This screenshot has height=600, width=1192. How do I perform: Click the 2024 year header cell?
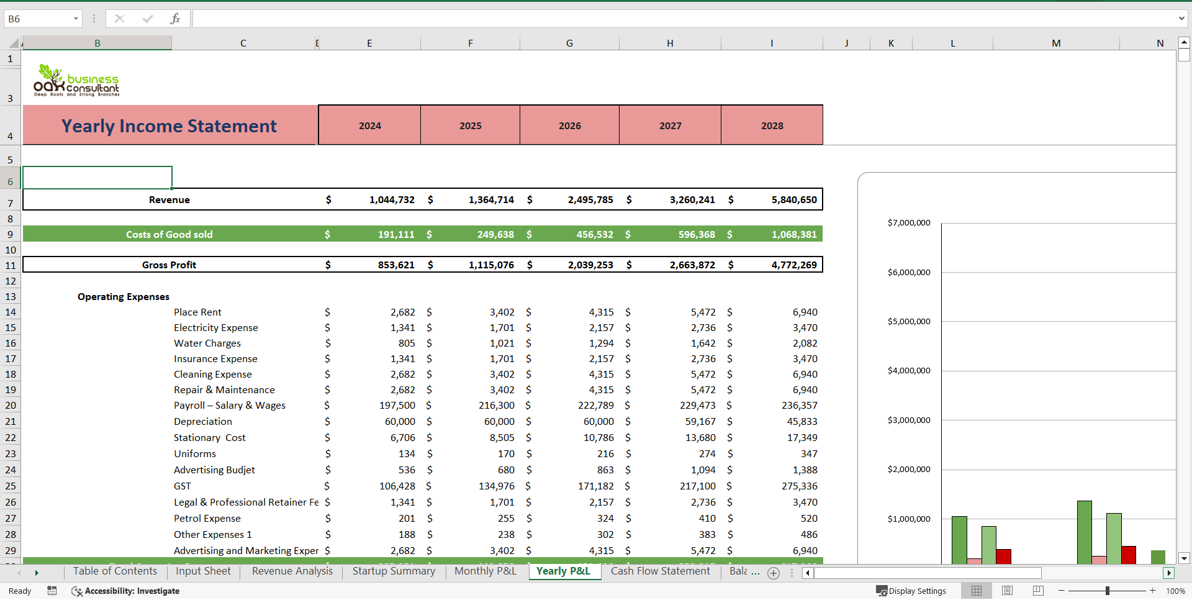pos(370,125)
